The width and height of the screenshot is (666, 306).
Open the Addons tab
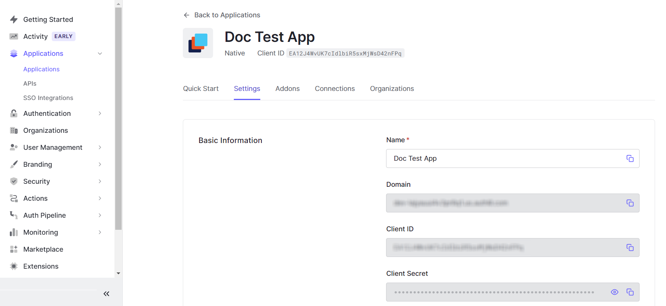[x=287, y=89]
